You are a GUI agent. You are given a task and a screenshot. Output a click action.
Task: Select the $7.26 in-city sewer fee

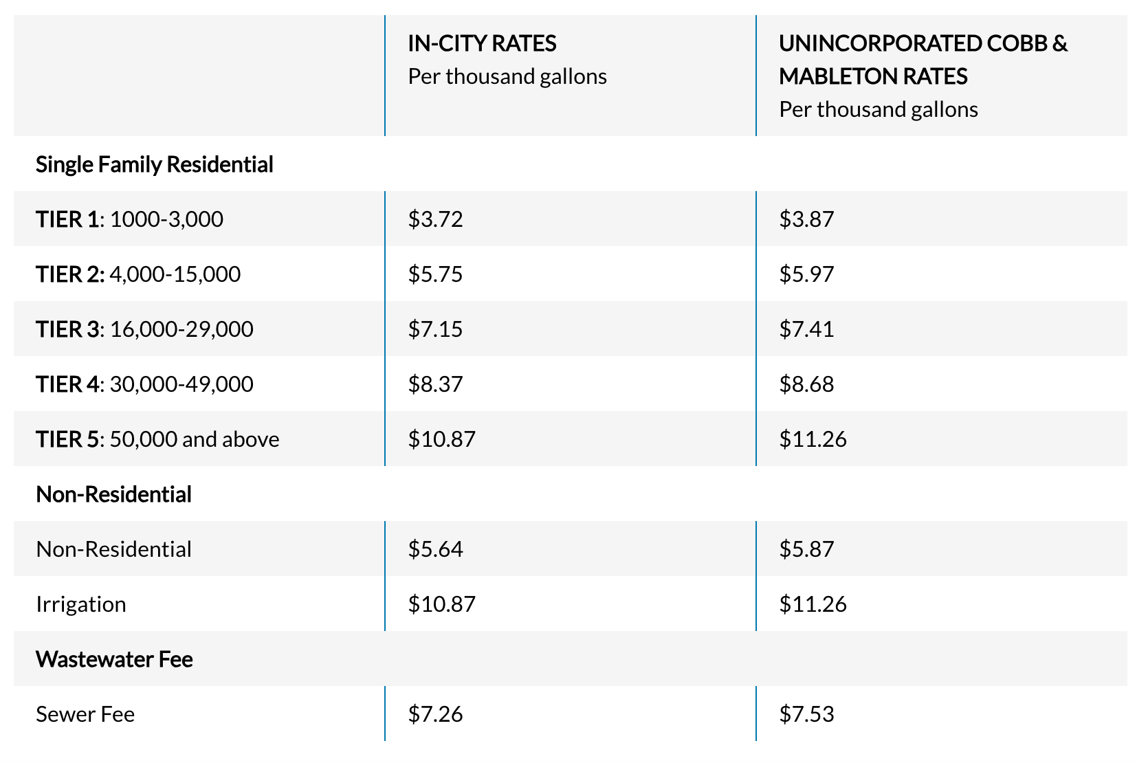click(435, 714)
